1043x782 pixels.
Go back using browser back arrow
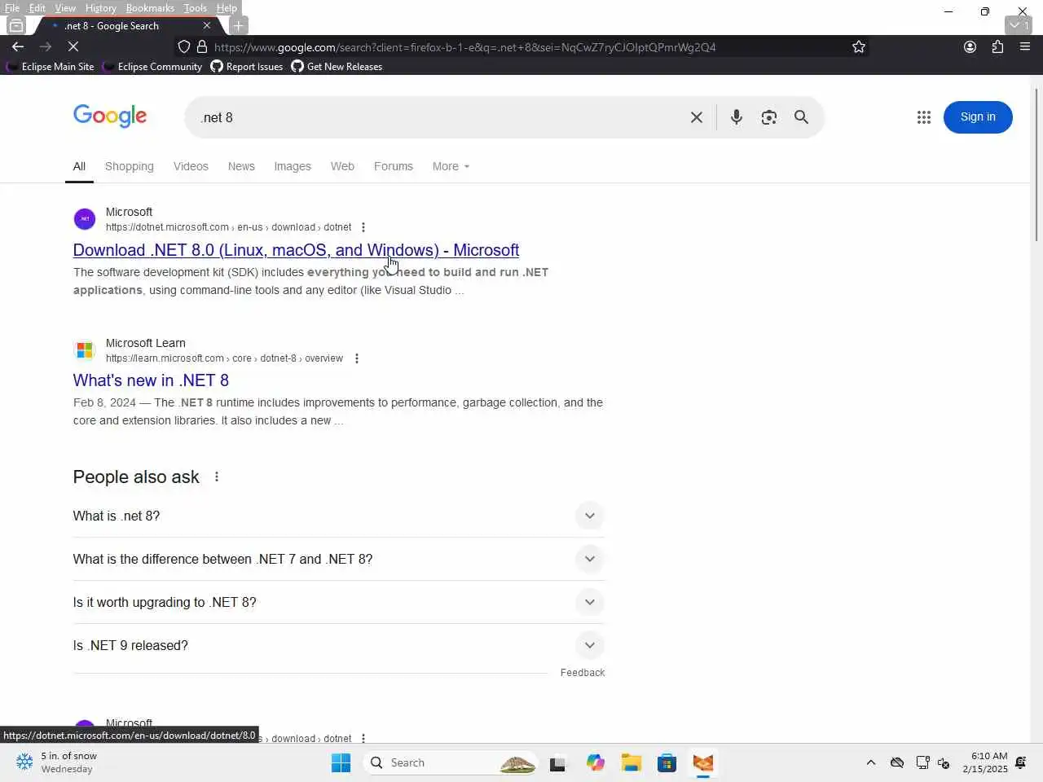point(18,46)
